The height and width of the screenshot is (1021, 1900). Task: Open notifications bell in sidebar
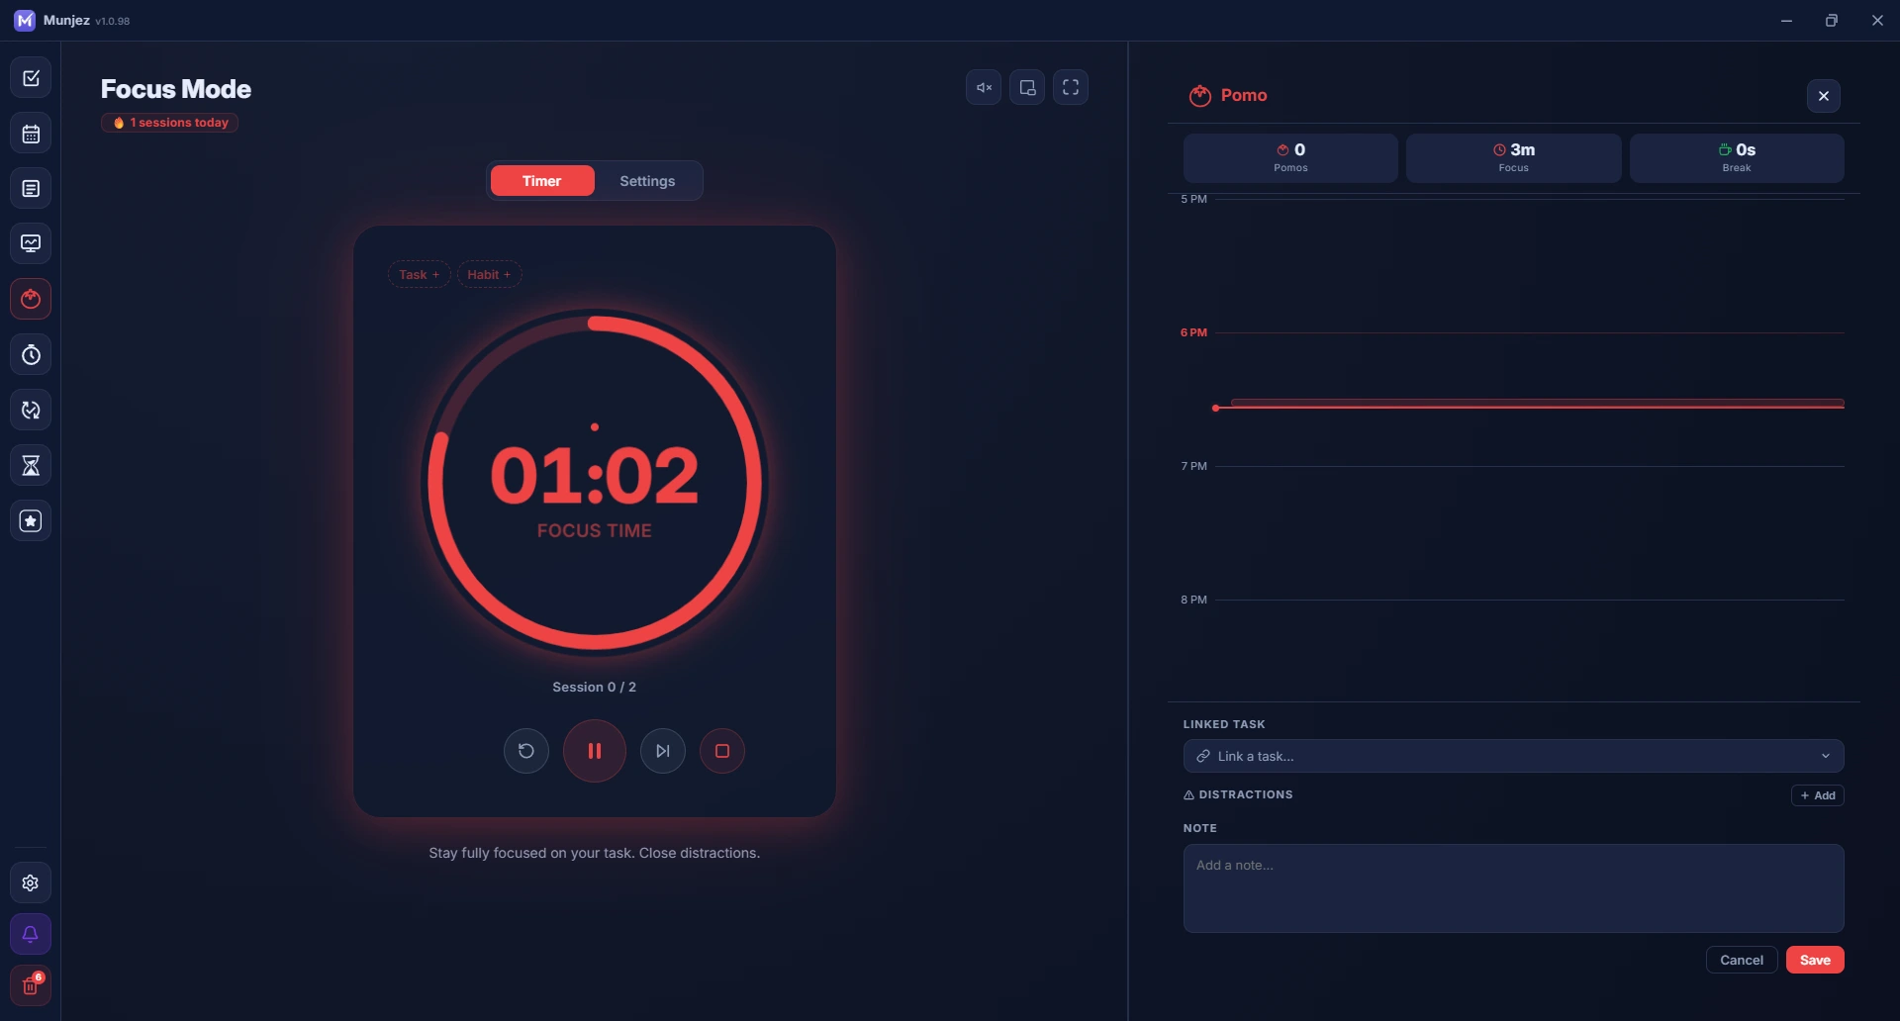click(31, 934)
